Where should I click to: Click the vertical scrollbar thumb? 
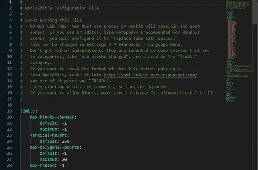coord(255,12)
